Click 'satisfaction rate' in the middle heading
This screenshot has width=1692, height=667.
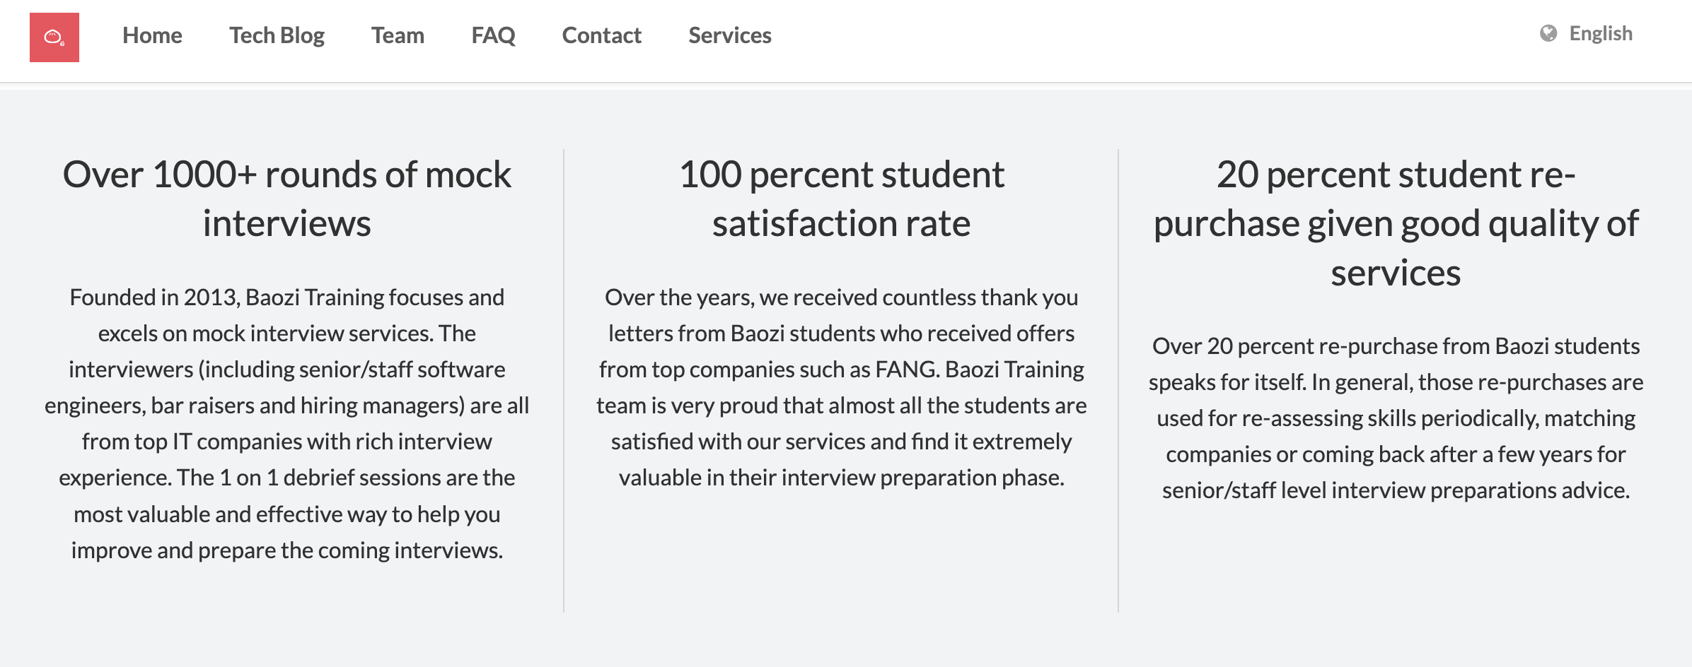tap(841, 223)
